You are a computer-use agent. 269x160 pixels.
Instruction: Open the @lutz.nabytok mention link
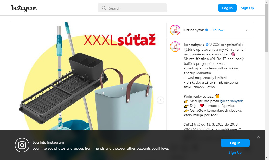point(232,101)
